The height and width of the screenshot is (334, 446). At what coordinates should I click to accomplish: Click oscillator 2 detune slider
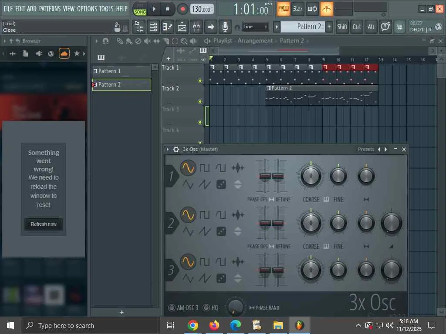click(x=277, y=223)
